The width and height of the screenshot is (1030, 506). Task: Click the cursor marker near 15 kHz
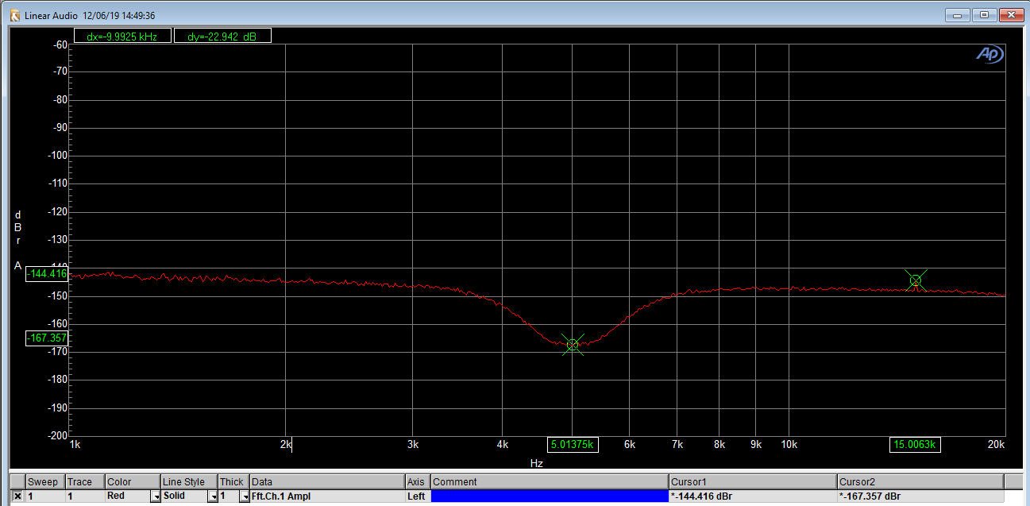(916, 280)
